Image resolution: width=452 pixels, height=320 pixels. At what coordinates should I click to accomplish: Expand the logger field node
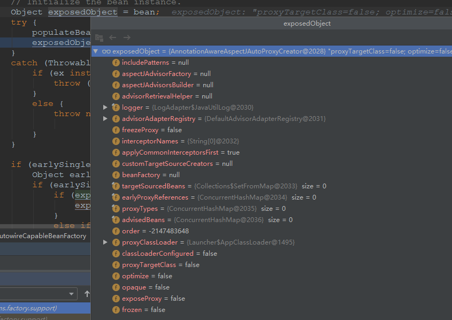click(x=106, y=108)
